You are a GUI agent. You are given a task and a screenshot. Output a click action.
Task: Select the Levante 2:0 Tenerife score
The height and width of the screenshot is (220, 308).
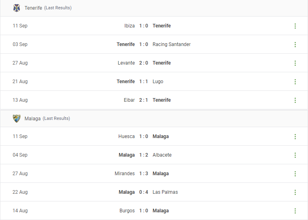(143, 63)
